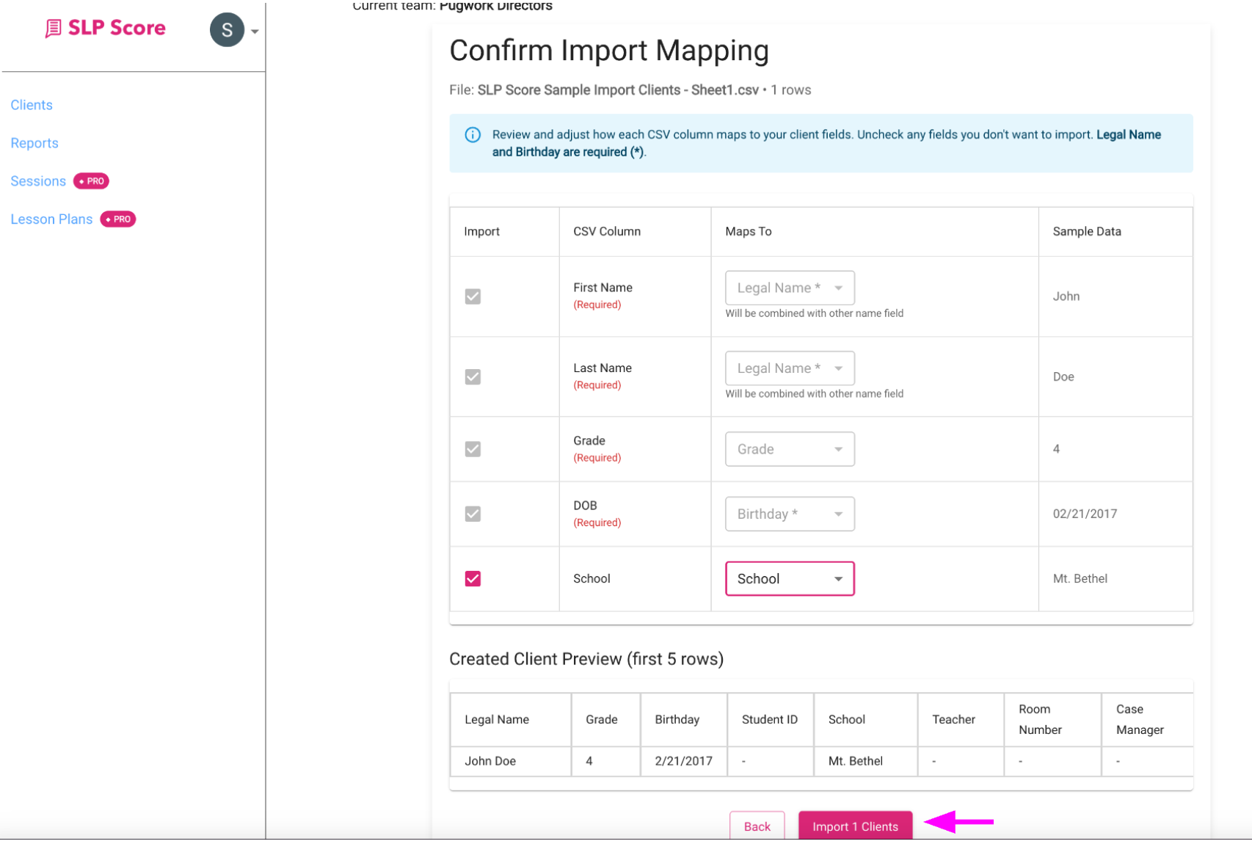Click the Grade import checkbox

point(473,448)
